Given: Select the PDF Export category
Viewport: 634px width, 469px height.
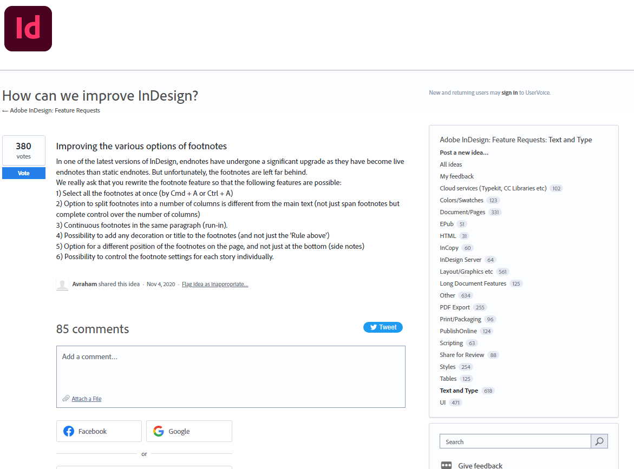Looking at the screenshot, I should pos(455,307).
